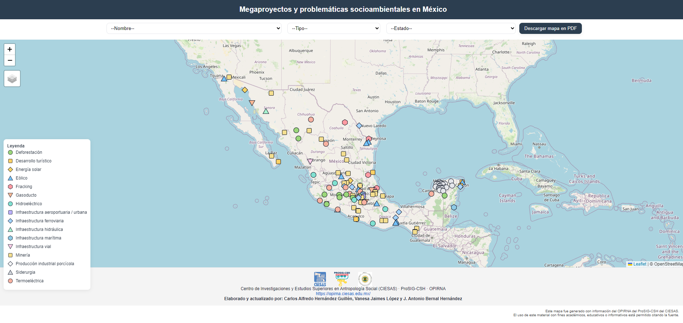Open the map layers control

coord(12,79)
